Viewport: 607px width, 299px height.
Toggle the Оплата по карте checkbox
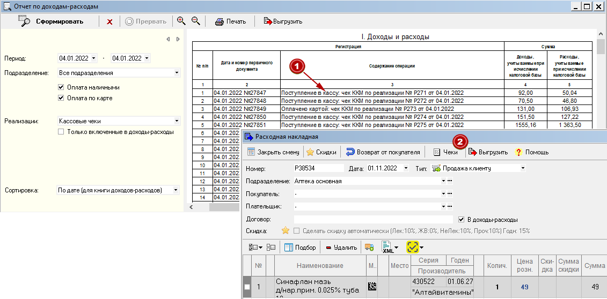61,98
